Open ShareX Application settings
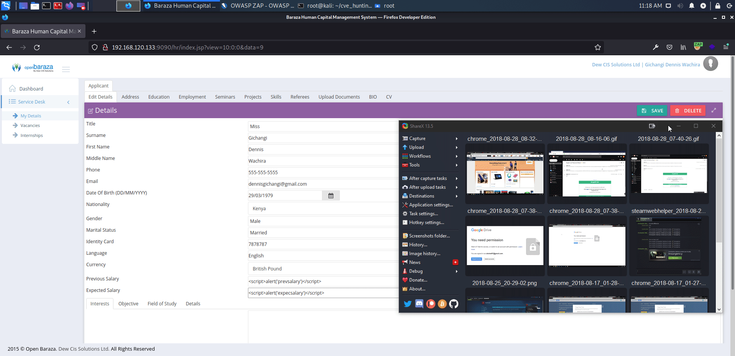This screenshot has height=356, width=735. pos(430,205)
